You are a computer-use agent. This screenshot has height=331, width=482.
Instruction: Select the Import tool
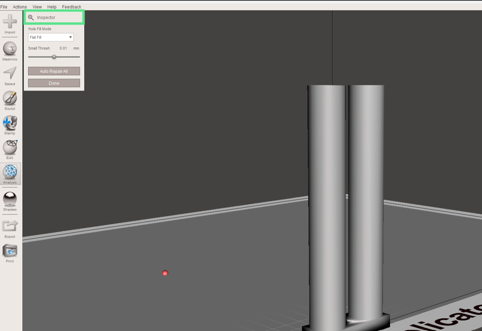tap(10, 21)
